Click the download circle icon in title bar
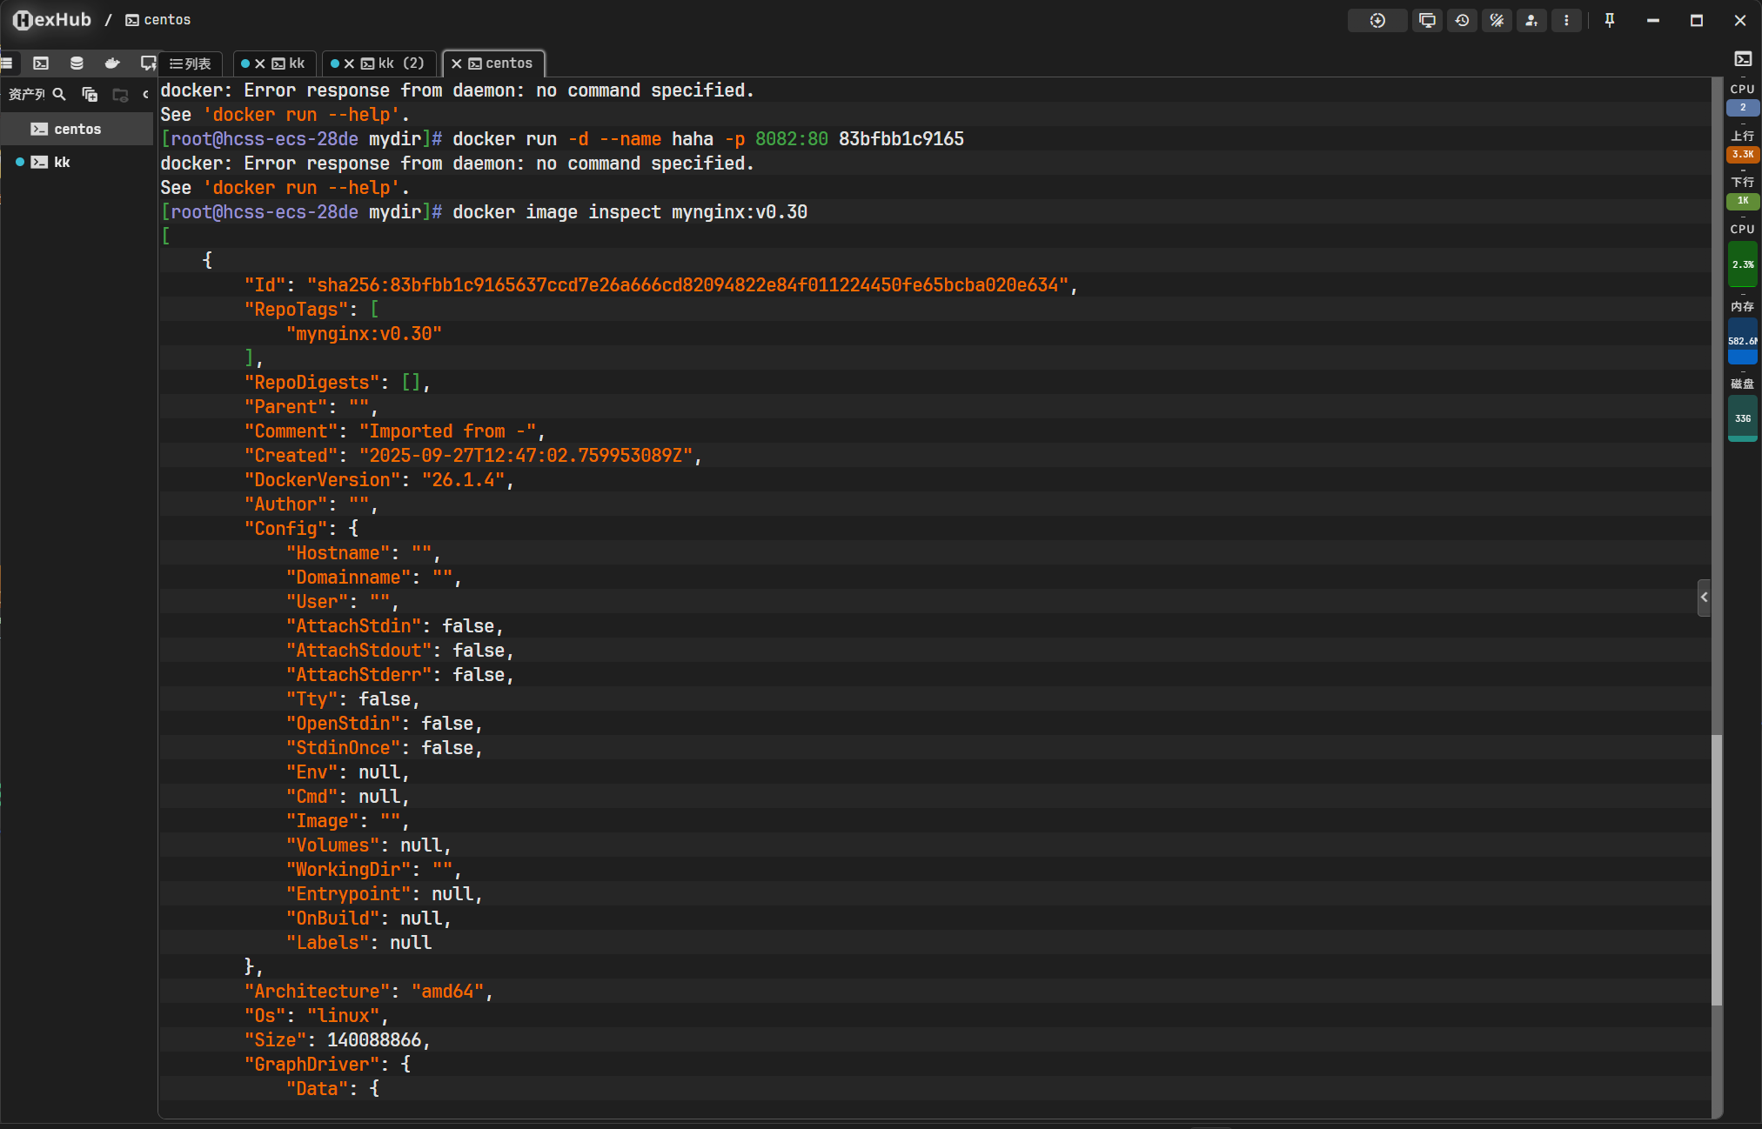This screenshot has width=1762, height=1129. coord(1377,20)
